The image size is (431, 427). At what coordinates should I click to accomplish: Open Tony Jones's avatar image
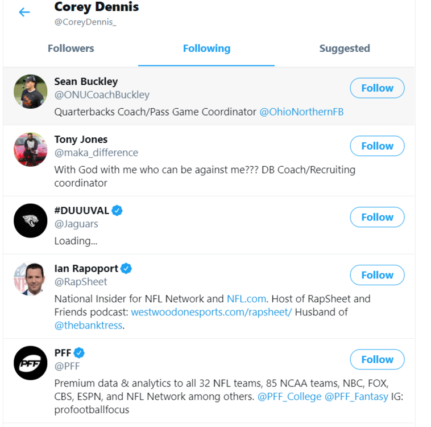30,149
